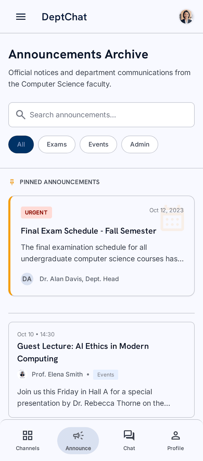
Task: Filter announcements by Exams
Action: pyautogui.click(x=57, y=144)
